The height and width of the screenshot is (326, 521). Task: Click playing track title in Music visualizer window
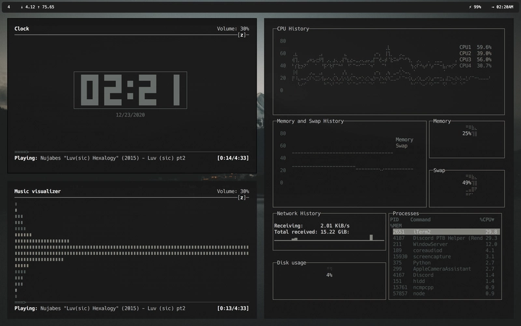point(113,308)
